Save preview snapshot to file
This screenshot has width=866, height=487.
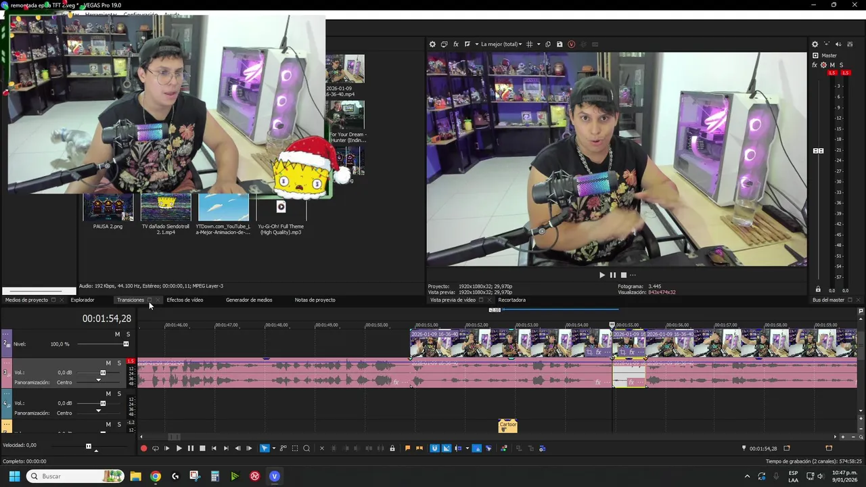(x=560, y=44)
